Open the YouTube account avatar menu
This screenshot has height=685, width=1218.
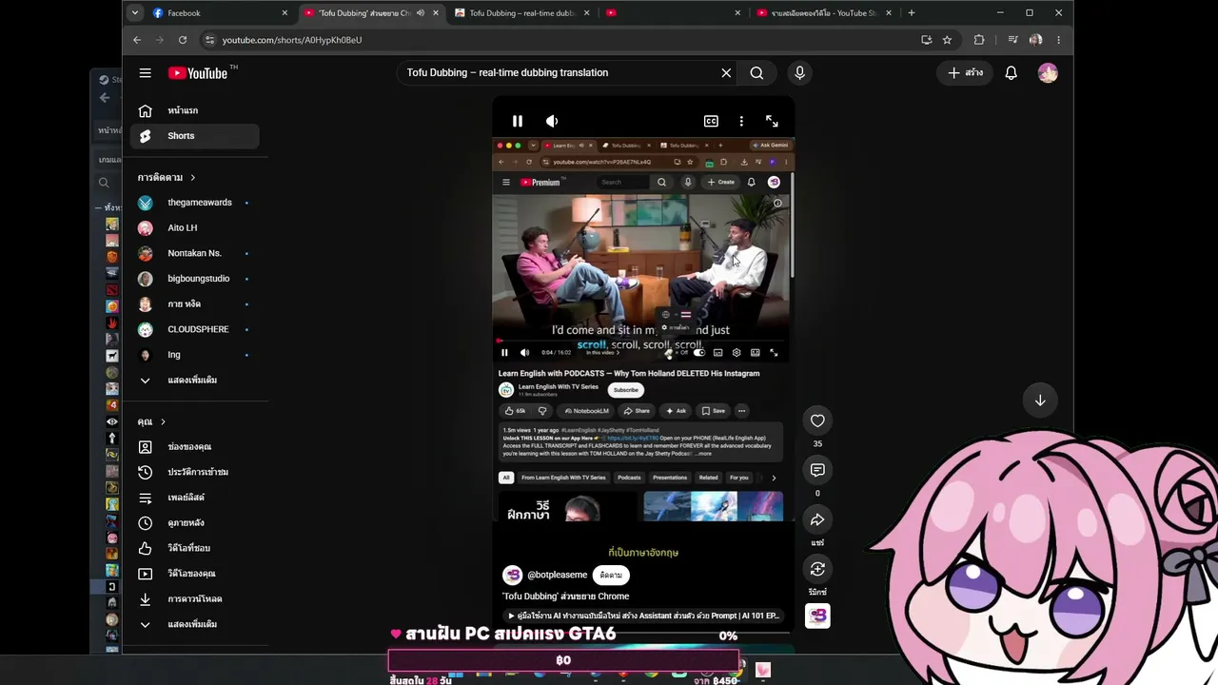point(1048,72)
